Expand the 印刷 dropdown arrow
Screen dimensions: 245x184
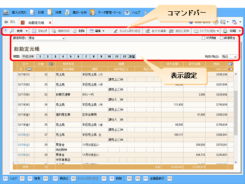240,31
